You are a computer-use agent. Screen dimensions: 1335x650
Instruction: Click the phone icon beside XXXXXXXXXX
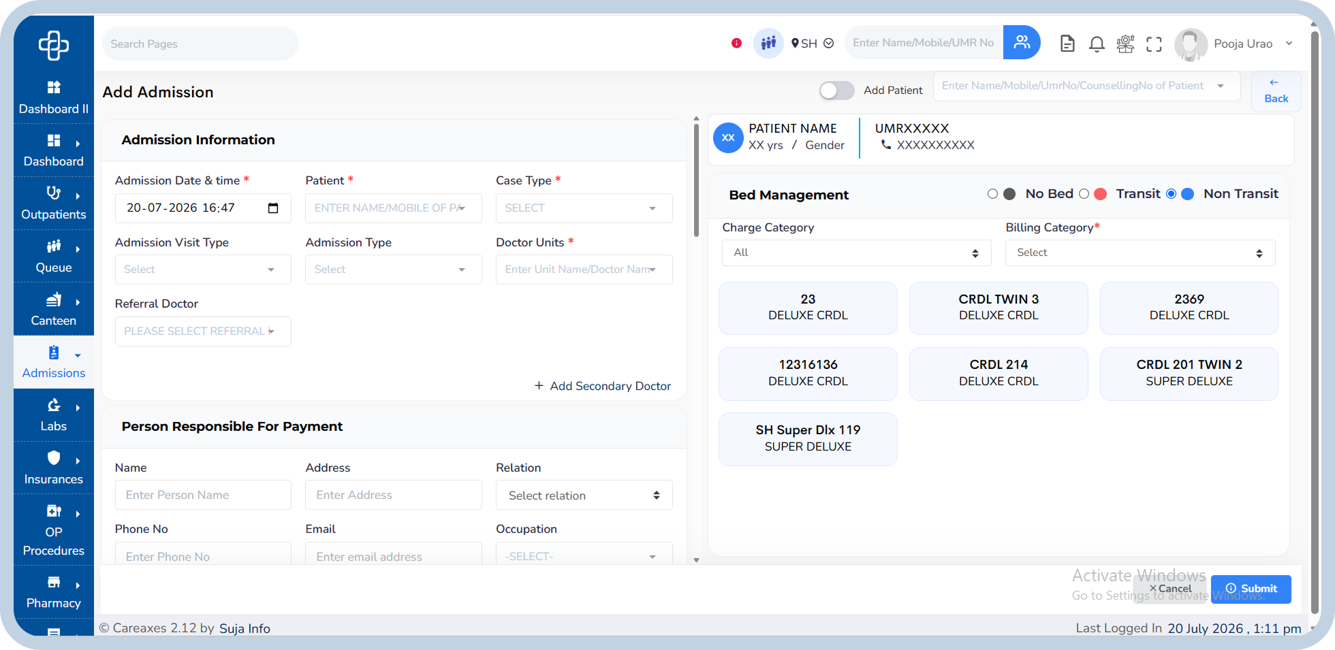pos(885,145)
